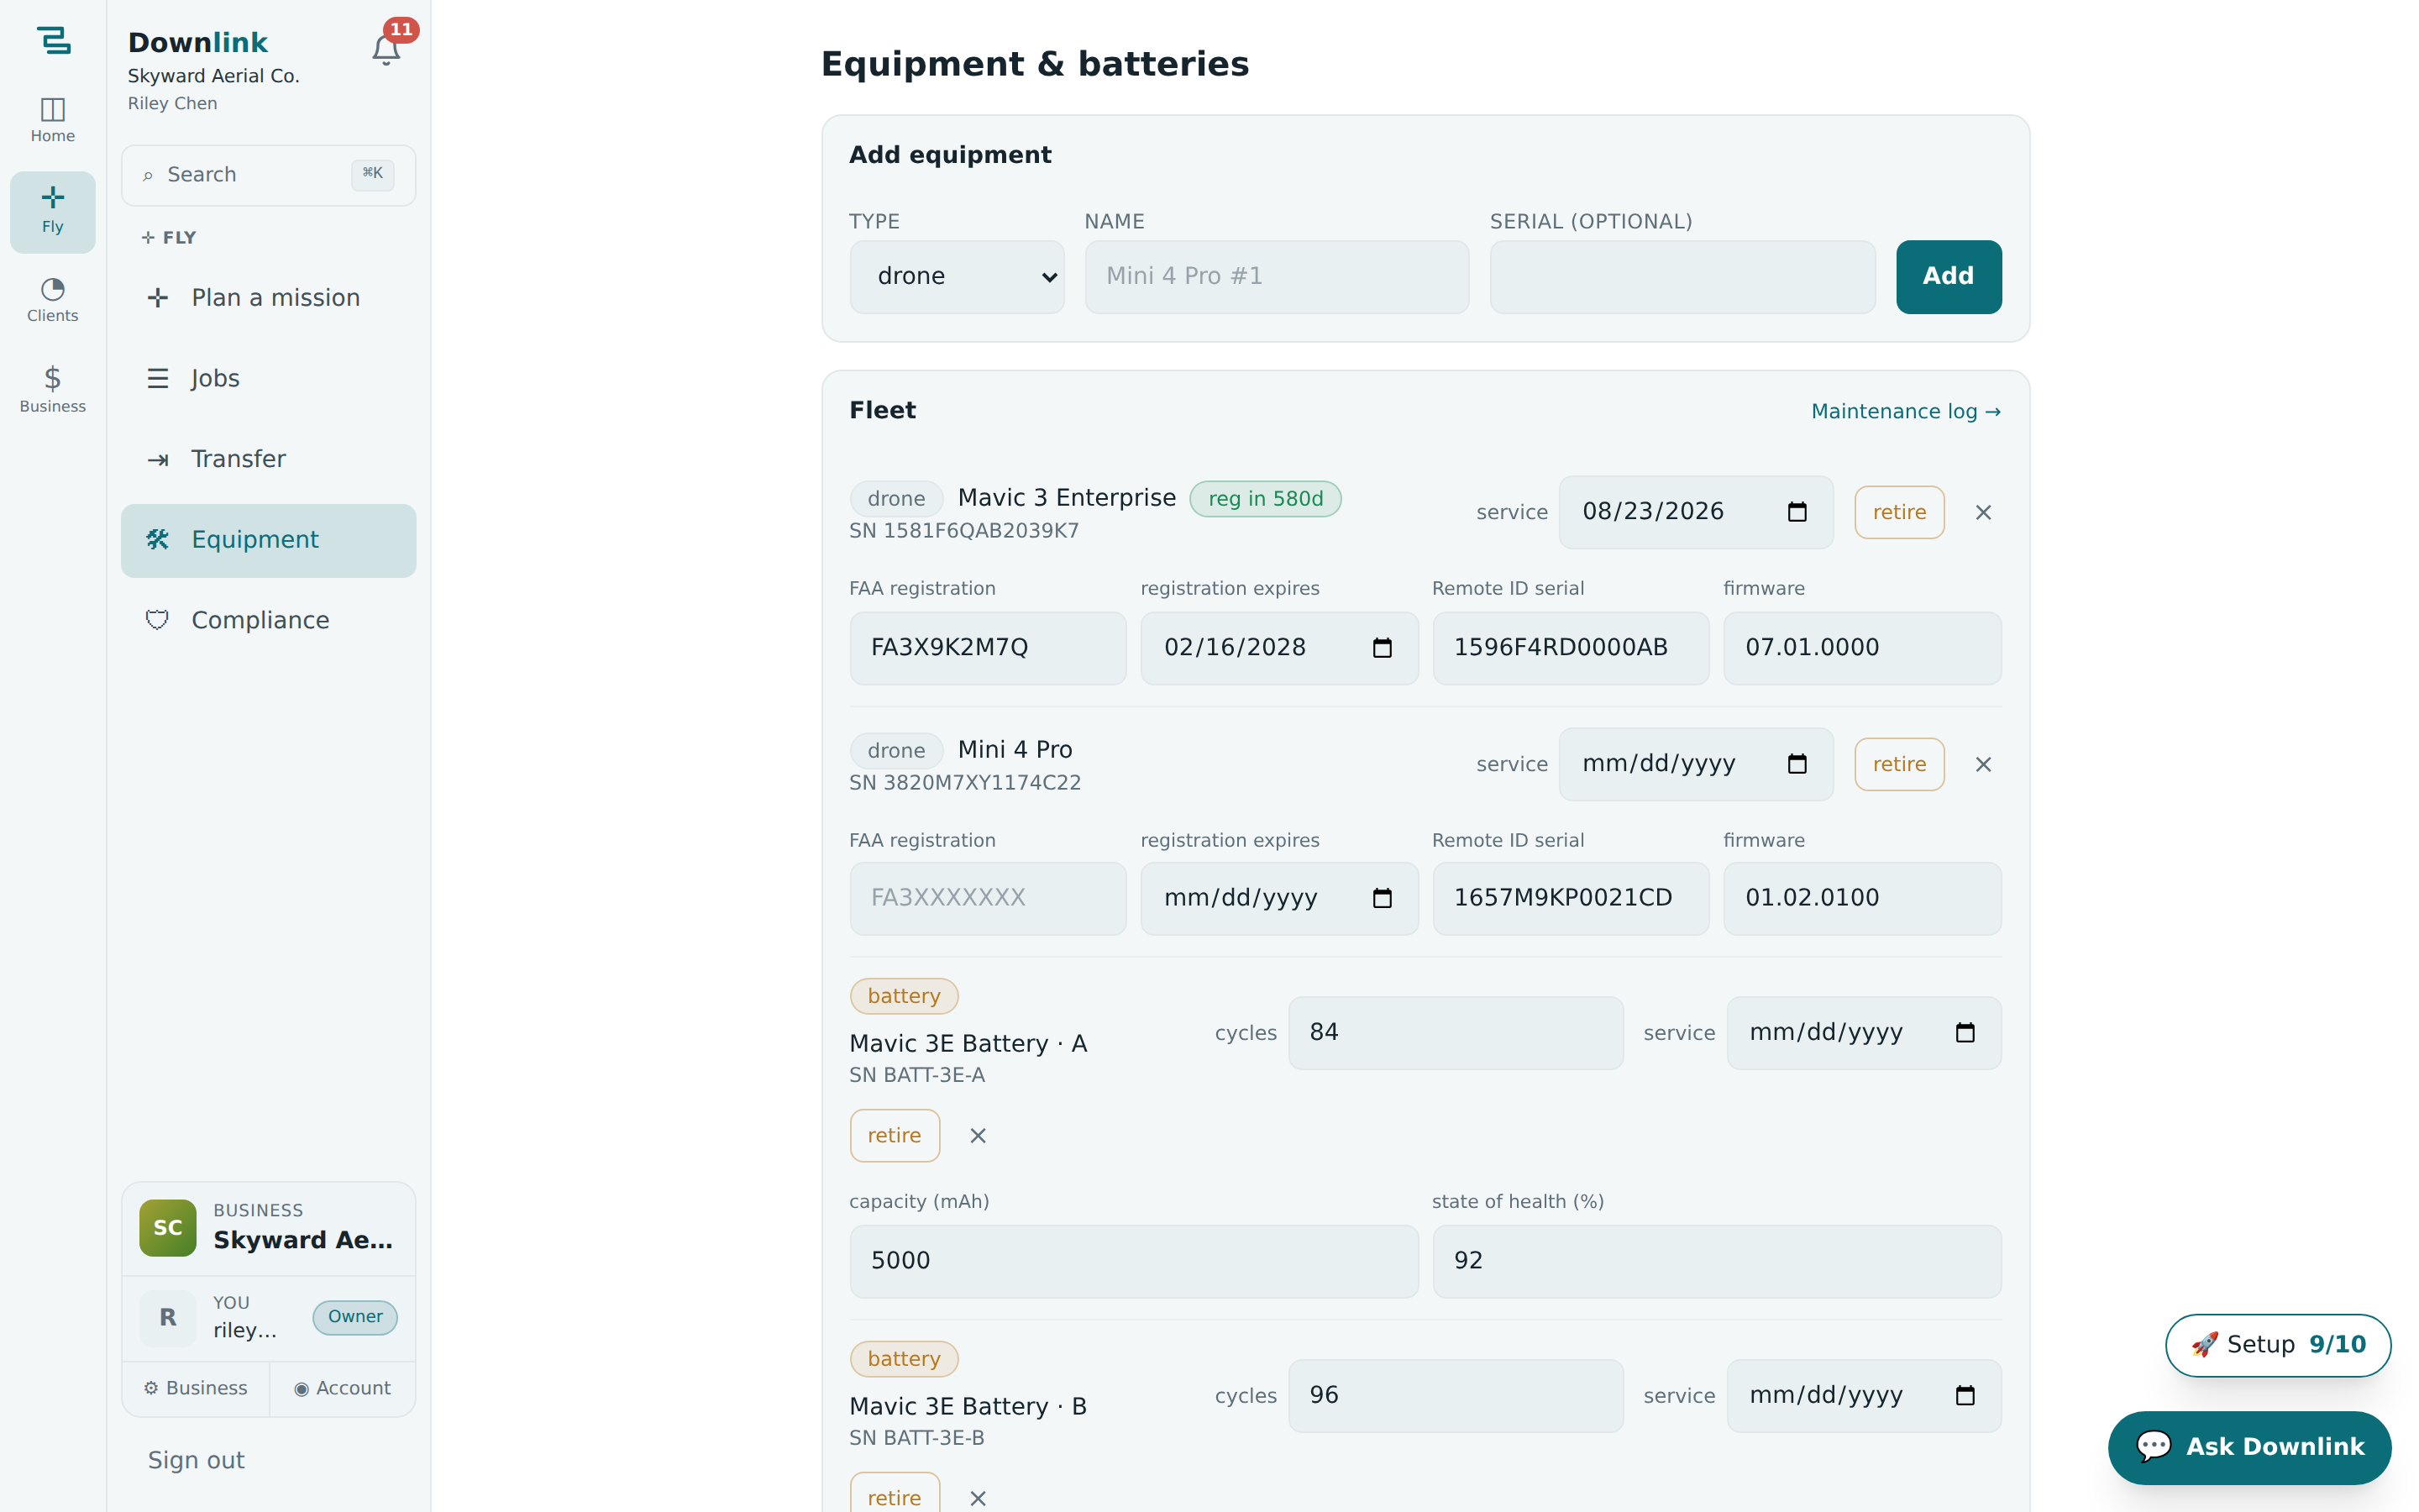Open calendar picker for Mini 4 Pro service date

tap(1797, 764)
